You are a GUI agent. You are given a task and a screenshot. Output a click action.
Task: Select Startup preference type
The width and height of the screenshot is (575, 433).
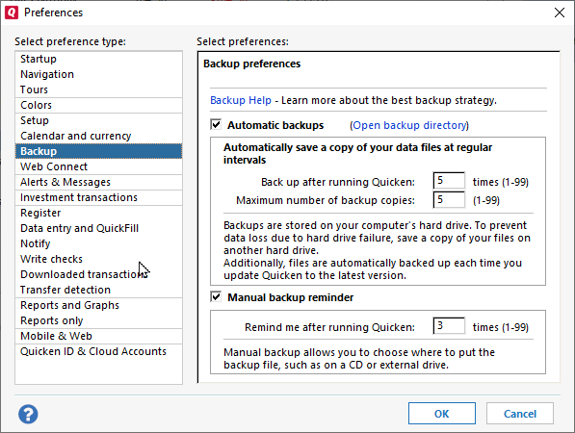coord(98,59)
